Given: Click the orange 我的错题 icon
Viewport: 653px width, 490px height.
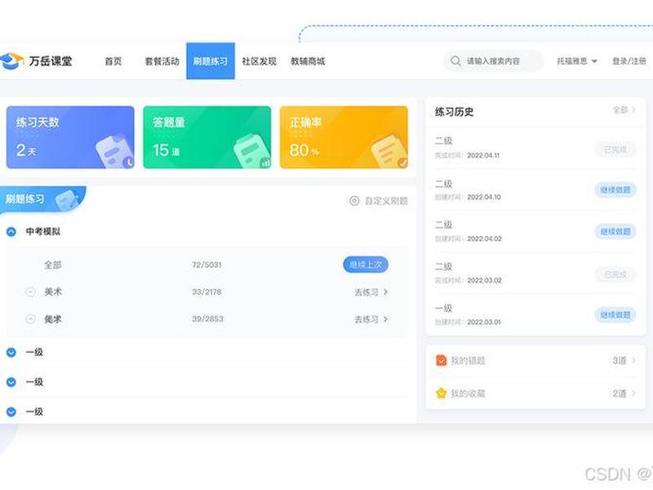Looking at the screenshot, I should coord(441,360).
